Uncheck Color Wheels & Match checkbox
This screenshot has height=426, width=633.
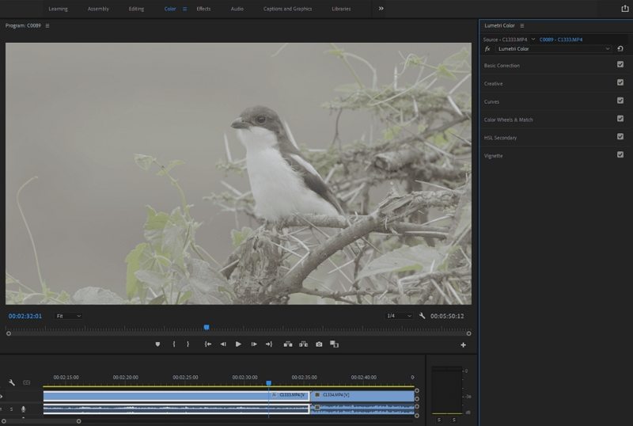click(620, 119)
